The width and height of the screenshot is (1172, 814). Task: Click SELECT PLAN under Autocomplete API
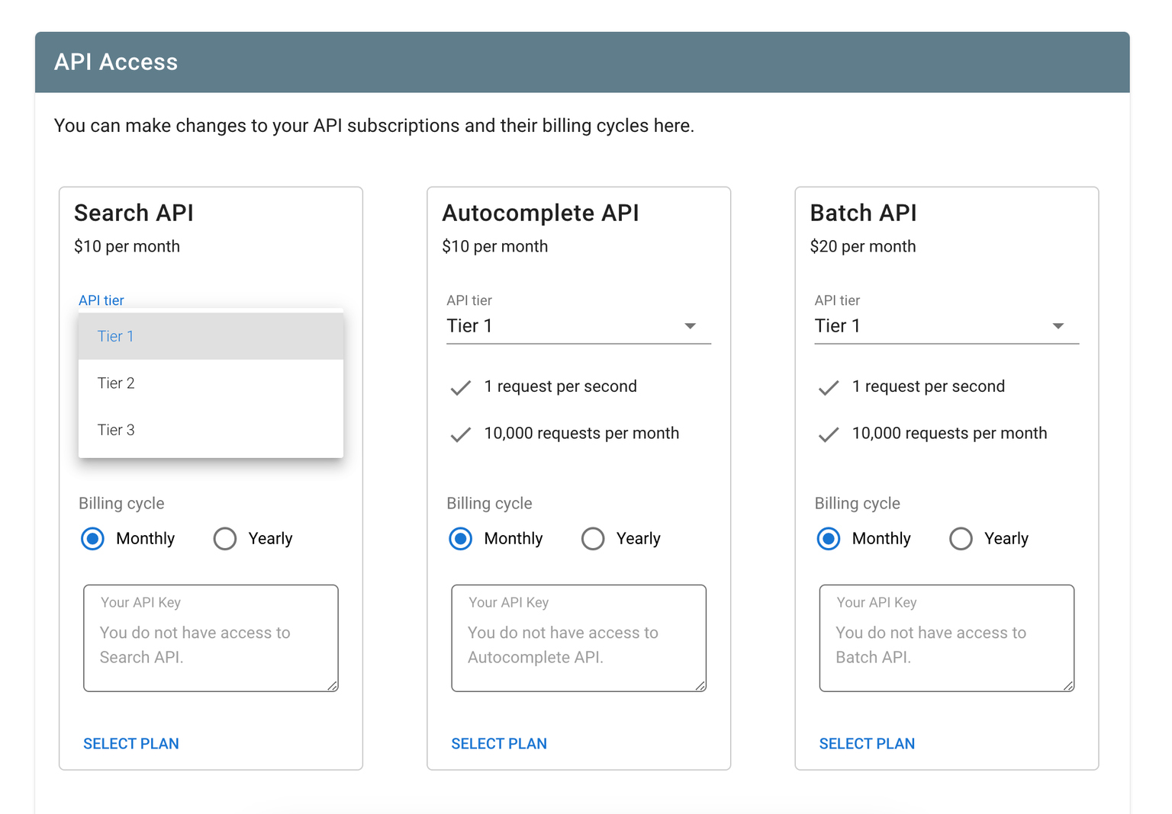pyautogui.click(x=499, y=743)
